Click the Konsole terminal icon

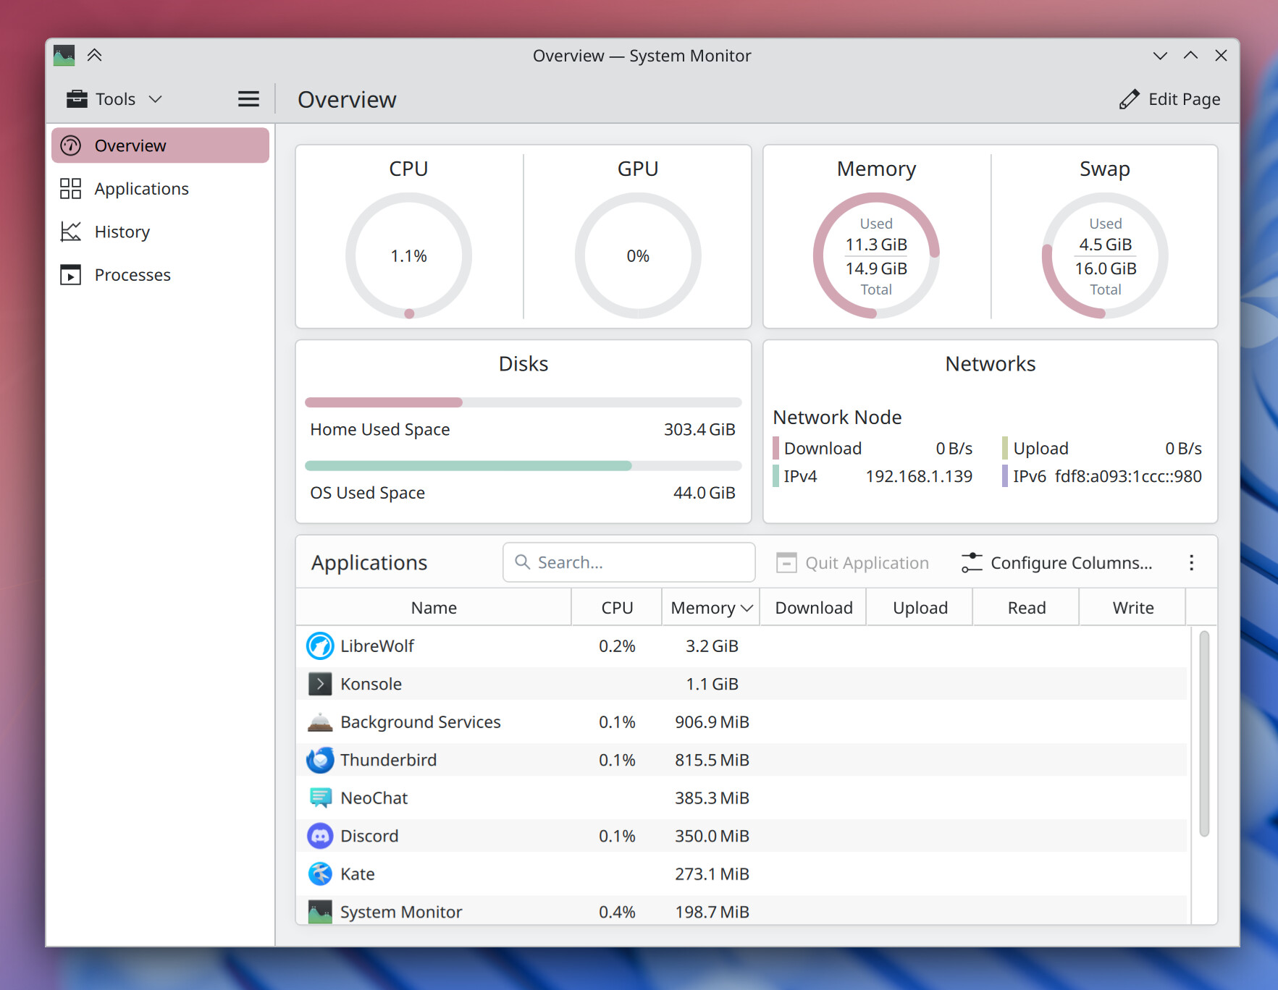(320, 684)
